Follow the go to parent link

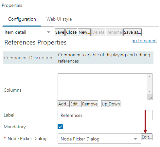[x=144, y=41]
